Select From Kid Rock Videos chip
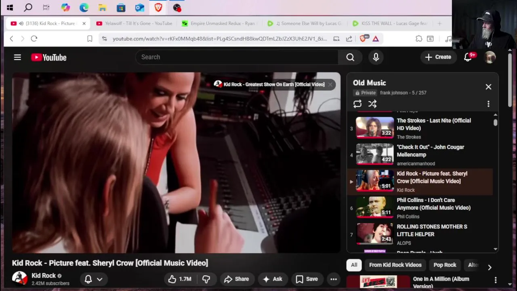517x291 pixels. [395, 265]
